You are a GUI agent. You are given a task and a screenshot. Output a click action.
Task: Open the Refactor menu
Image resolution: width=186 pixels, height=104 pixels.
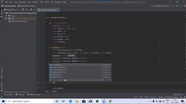coord(35,2)
